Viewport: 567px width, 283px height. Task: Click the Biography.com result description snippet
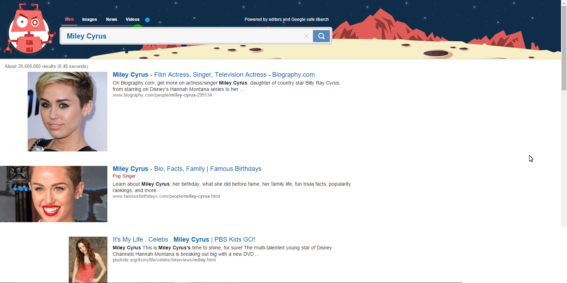click(226, 86)
